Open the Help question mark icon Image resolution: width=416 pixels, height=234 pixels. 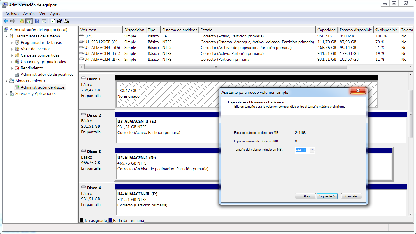37,21
